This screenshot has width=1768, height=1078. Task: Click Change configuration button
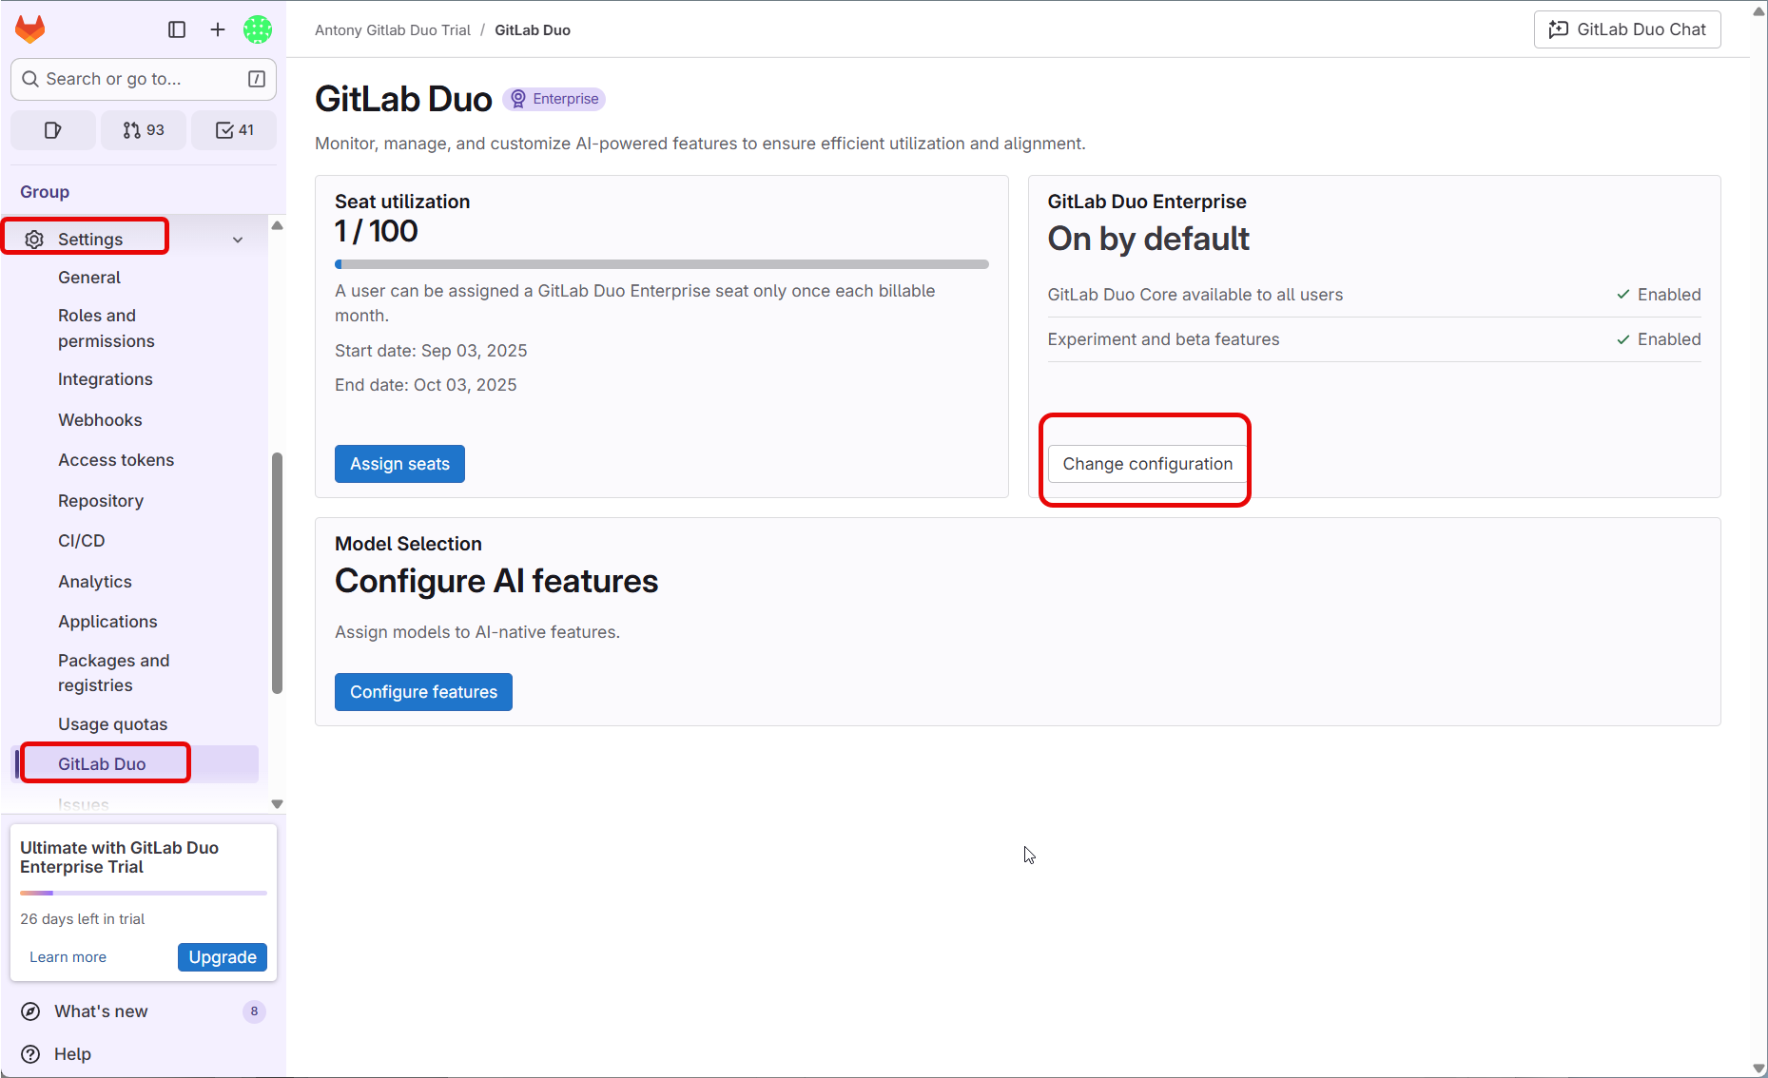(x=1147, y=464)
